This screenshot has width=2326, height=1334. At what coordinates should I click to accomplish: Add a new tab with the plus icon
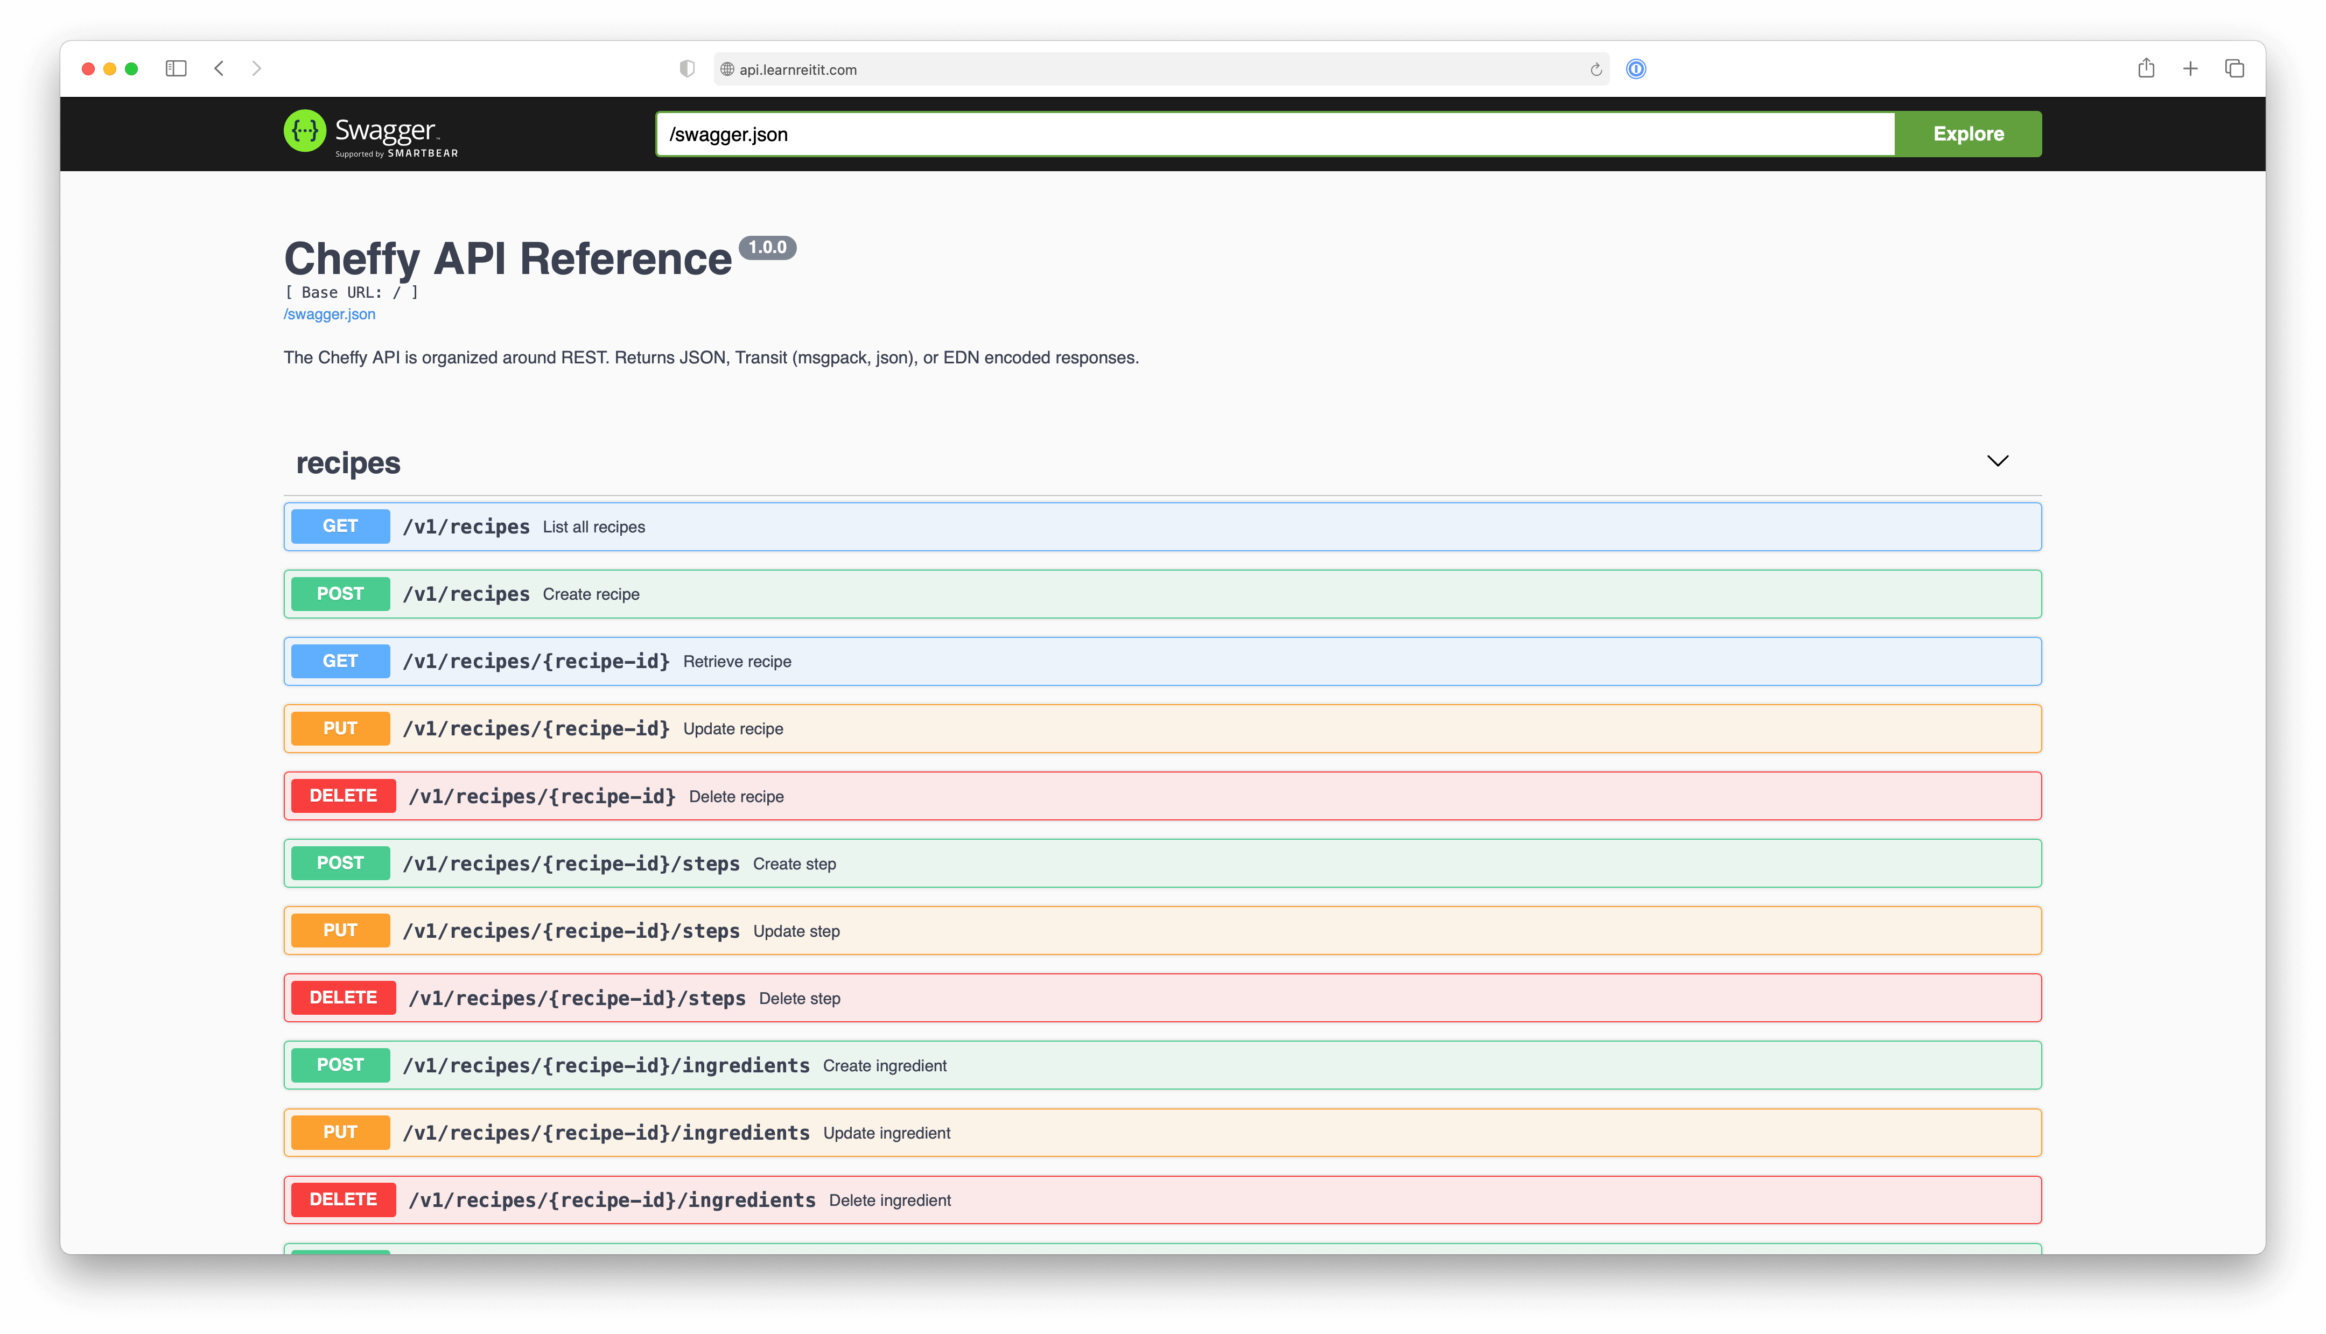point(2190,69)
